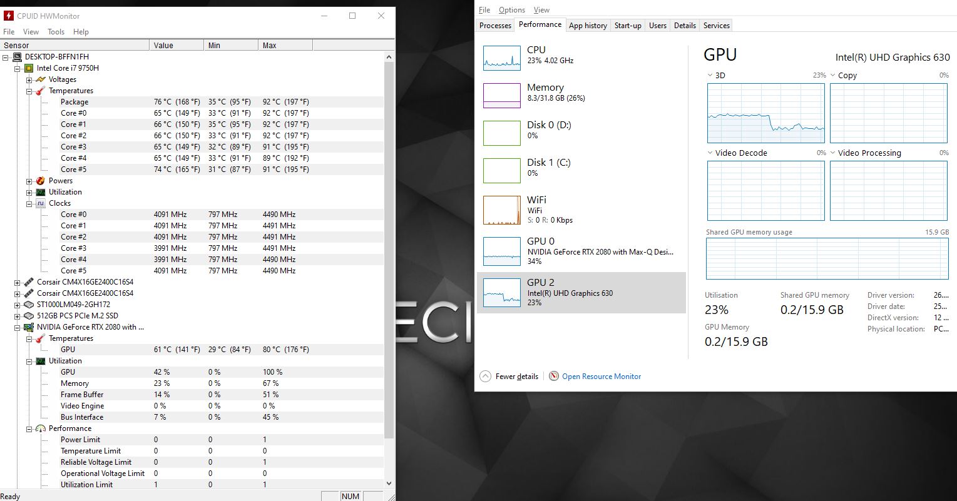
Task: Click the Sensor column header
Action: tap(75, 45)
